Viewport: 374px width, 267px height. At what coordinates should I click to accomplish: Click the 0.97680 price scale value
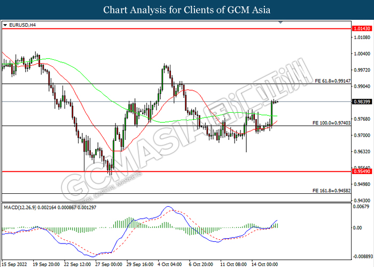362,119
